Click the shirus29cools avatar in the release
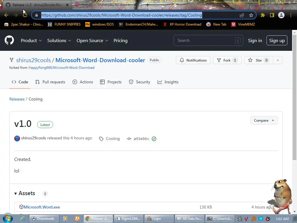The image size is (297, 223). (x=17, y=139)
